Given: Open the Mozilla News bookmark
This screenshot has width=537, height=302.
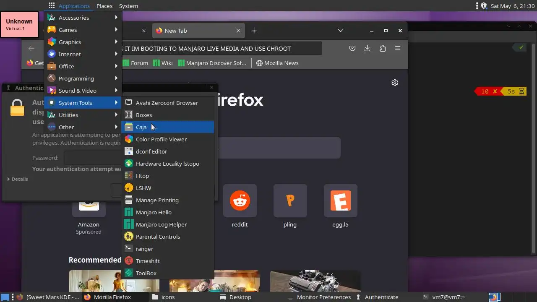Looking at the screenshot, I should 277,63.
